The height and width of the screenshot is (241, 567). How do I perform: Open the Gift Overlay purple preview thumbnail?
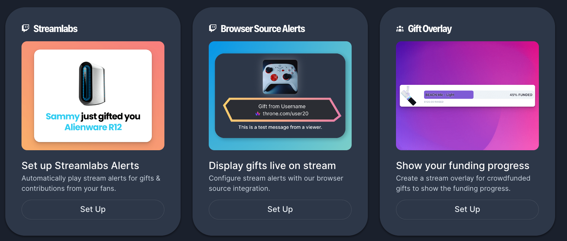467,96
